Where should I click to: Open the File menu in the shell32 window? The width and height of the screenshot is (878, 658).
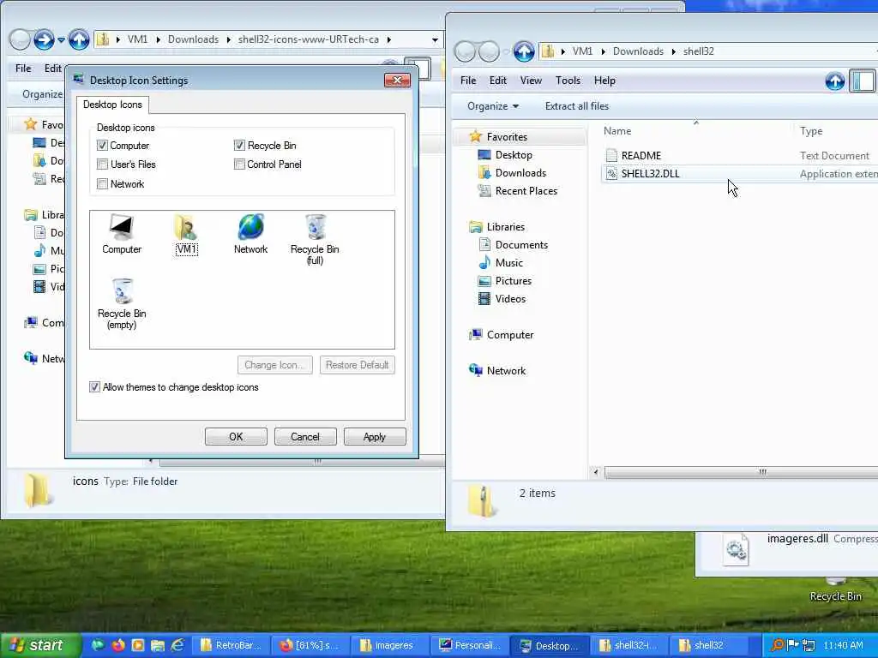468,81
